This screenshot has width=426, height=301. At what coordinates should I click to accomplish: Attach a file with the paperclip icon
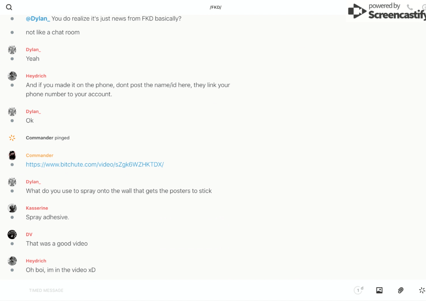[x=401, y=290]
